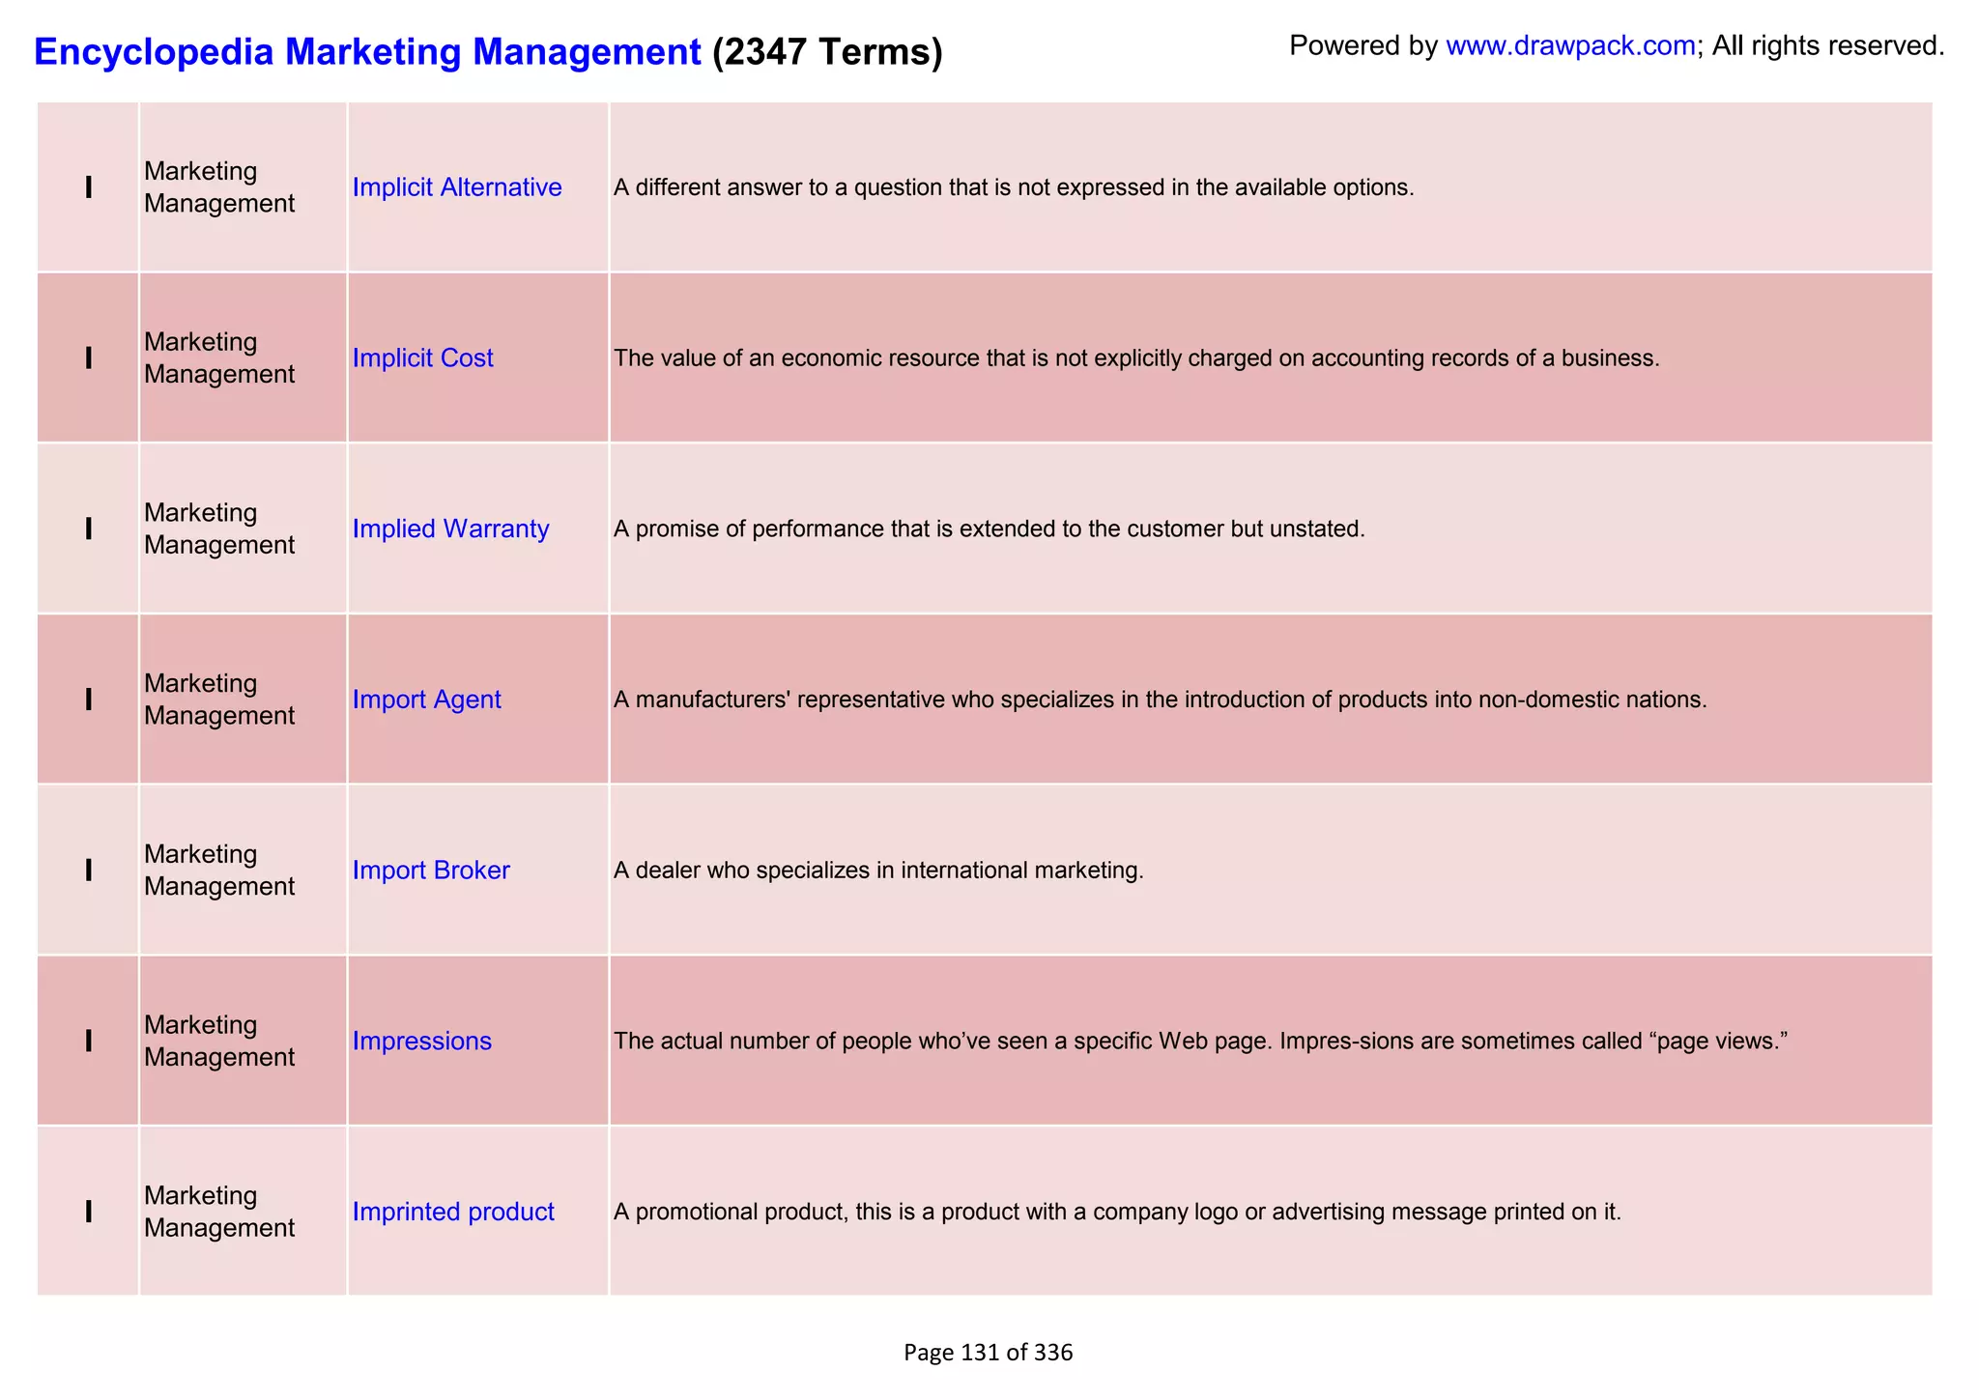
Task: Click the letter I in Impressions row
Action: (x=89, y=1041)
